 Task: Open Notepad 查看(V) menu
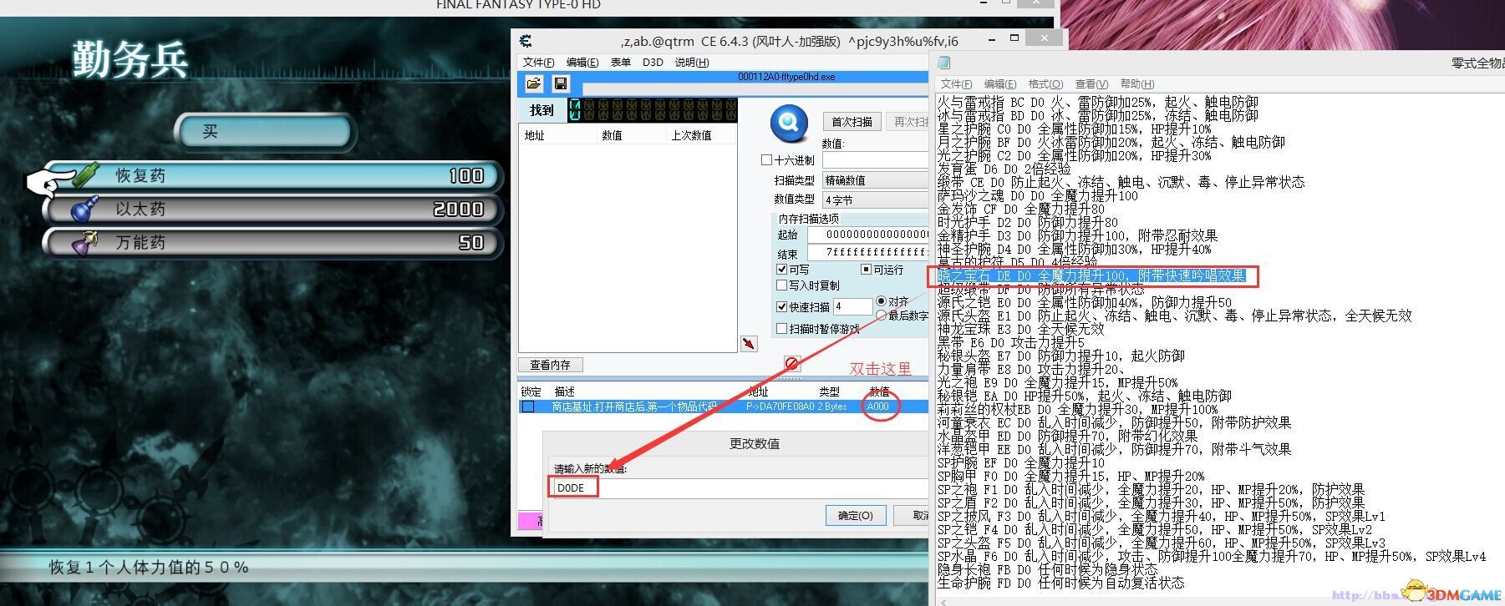(1091, 84)
